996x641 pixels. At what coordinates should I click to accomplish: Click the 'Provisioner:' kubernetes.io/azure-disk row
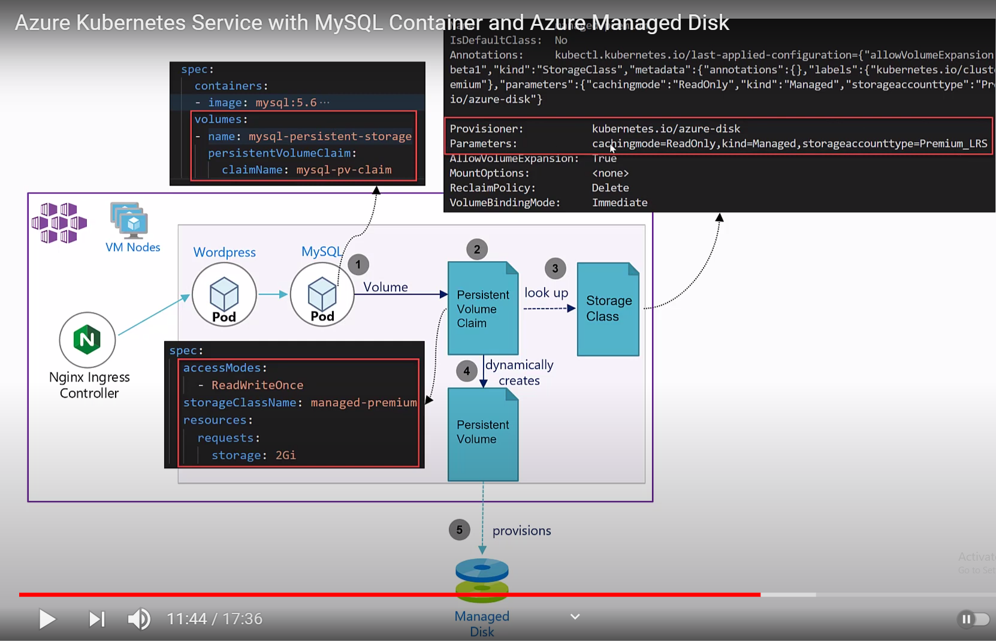click(595, 129)
